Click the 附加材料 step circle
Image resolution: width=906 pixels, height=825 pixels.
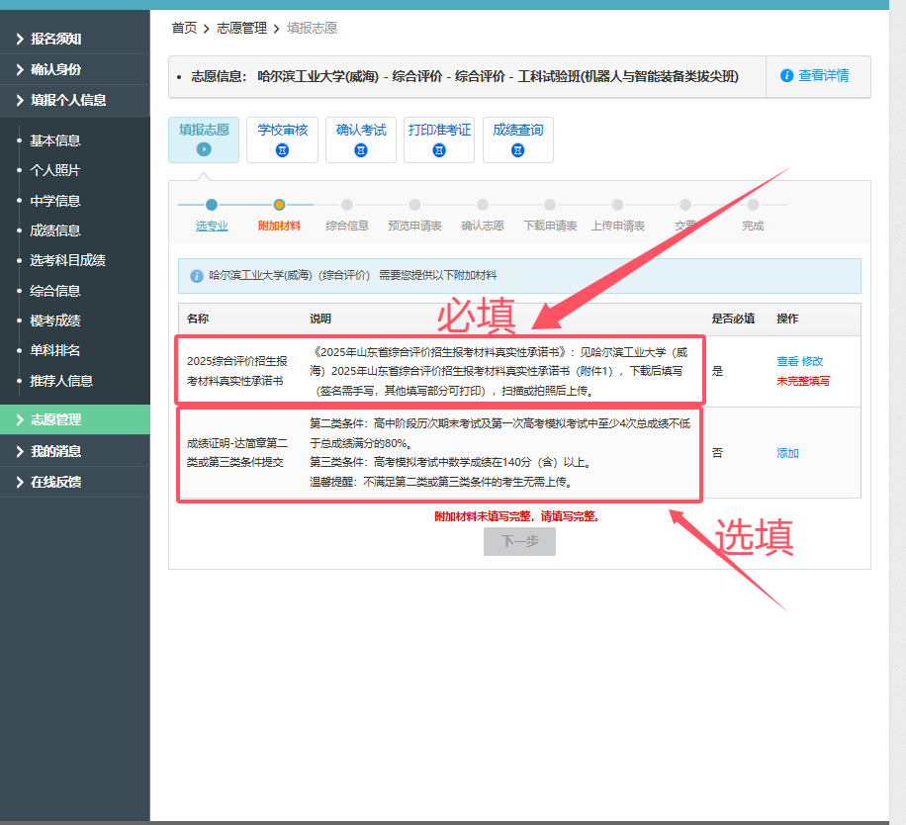coord(279,205)
